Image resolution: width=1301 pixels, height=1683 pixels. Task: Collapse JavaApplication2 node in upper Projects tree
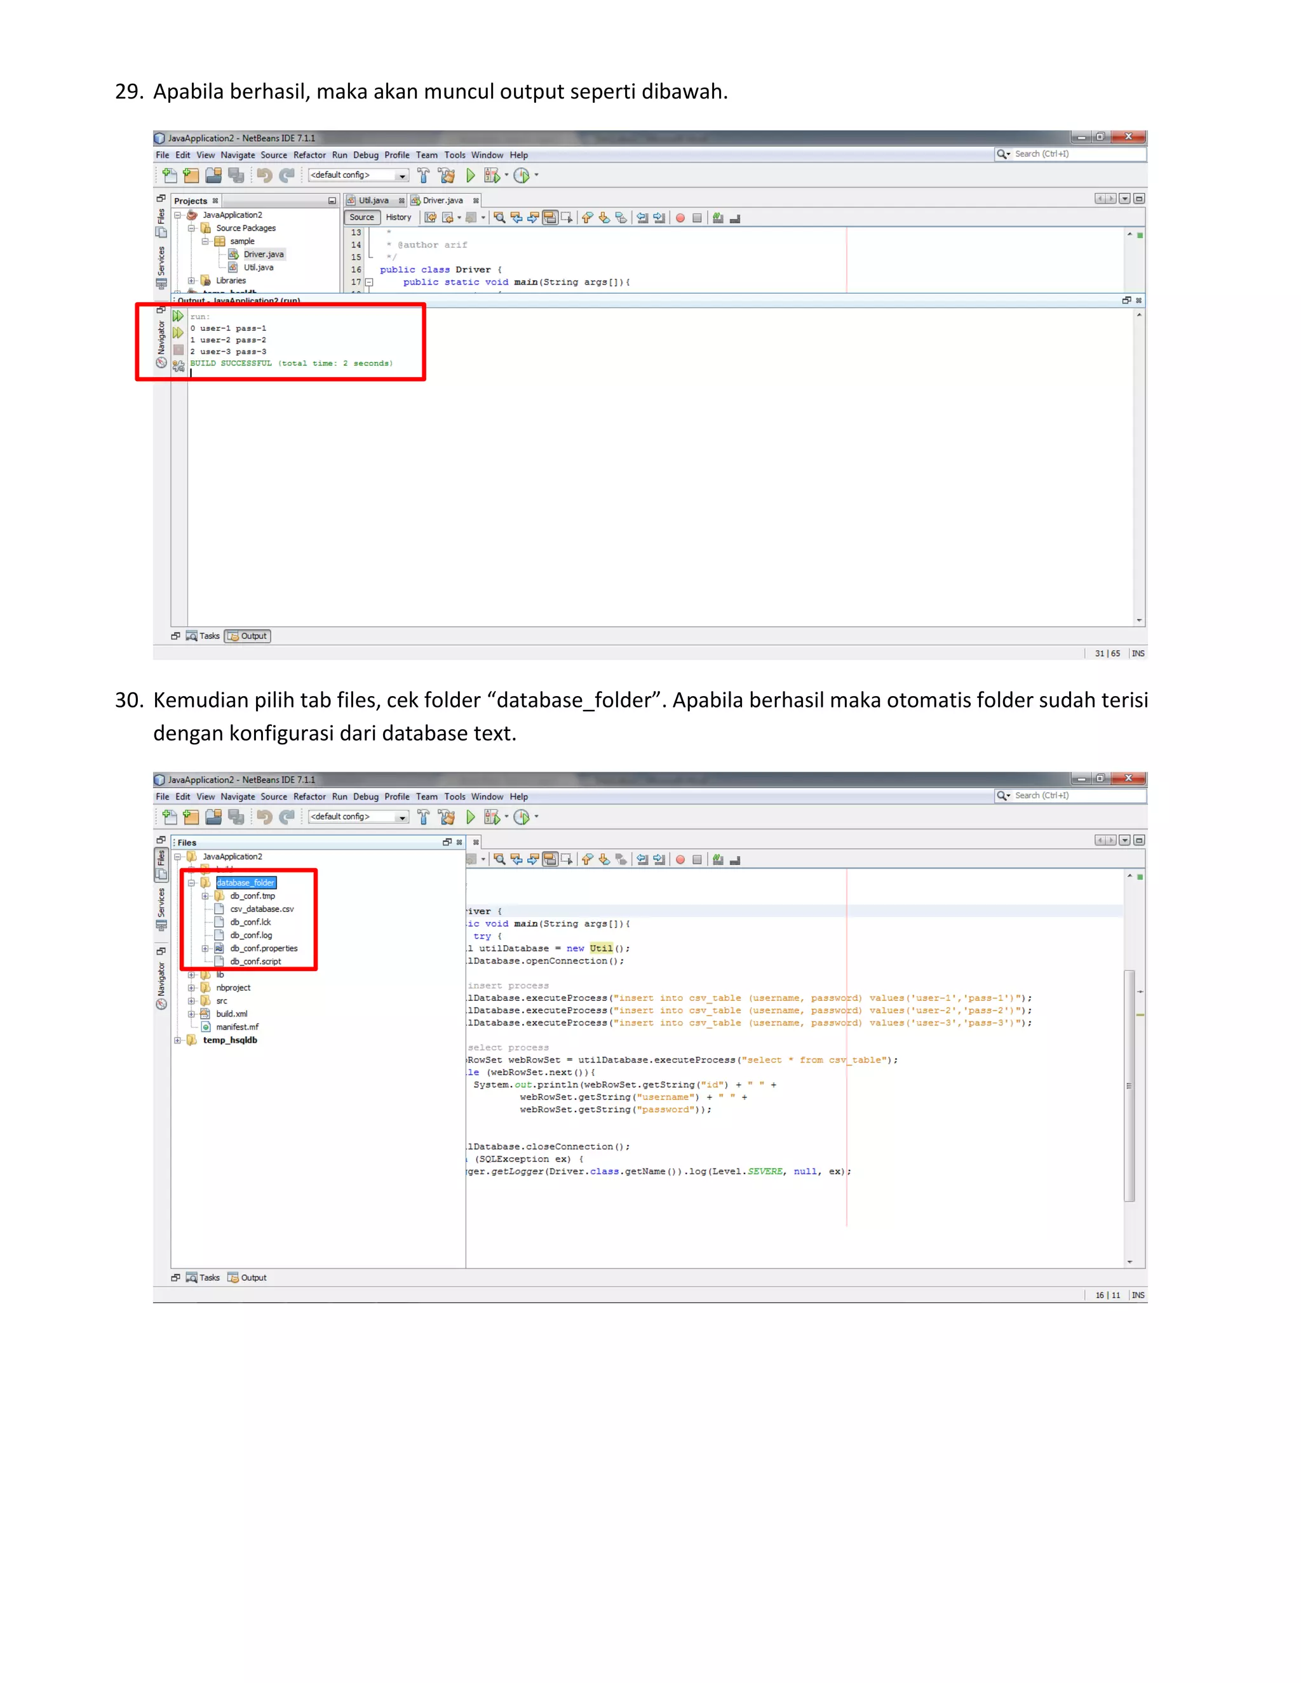point(177,215)
